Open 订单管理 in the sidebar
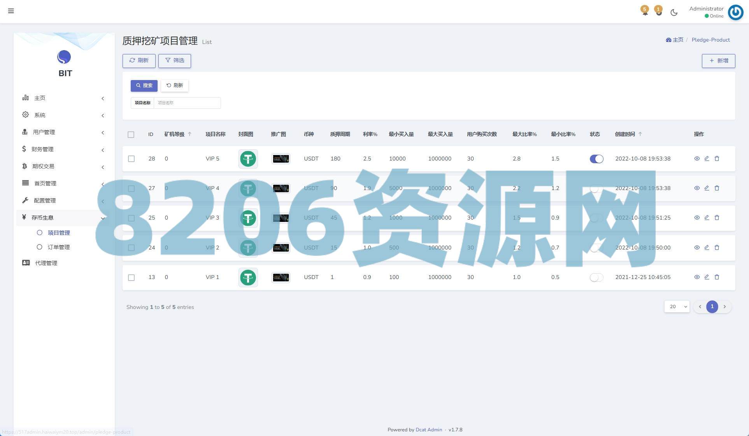 click(x=58, y=247)
